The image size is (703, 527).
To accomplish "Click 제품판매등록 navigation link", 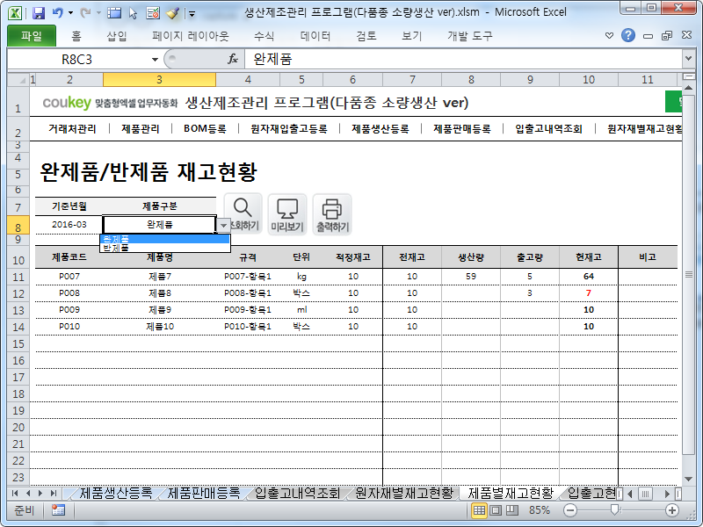I will [x=462, y=129].
